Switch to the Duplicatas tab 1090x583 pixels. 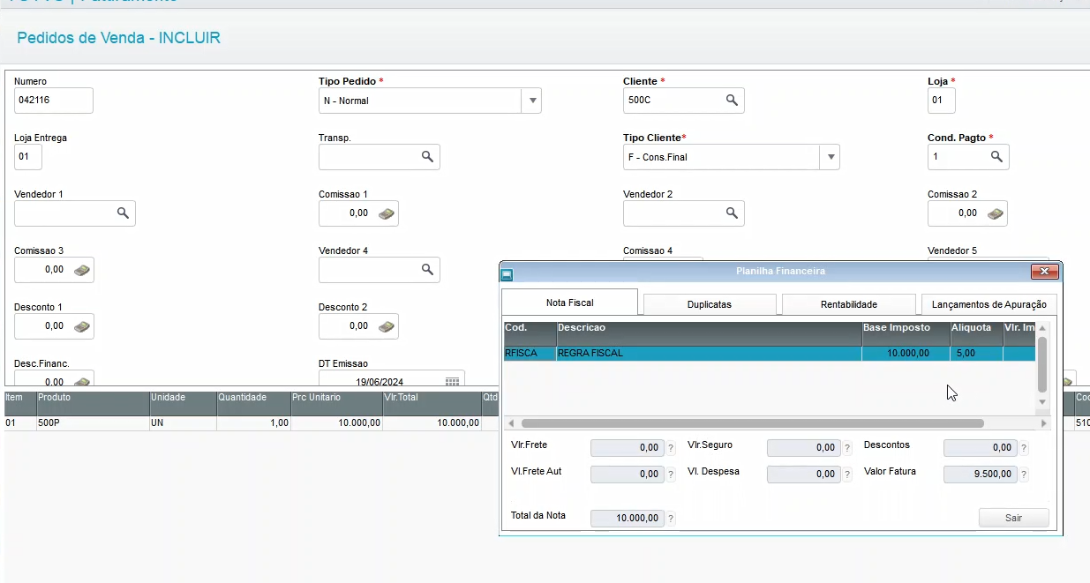[x=710, y=304]
